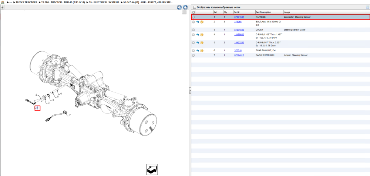The height and width of the screenshot is (176, 370).
Task: Open part number 14458680 link
Action: point(239,35)
